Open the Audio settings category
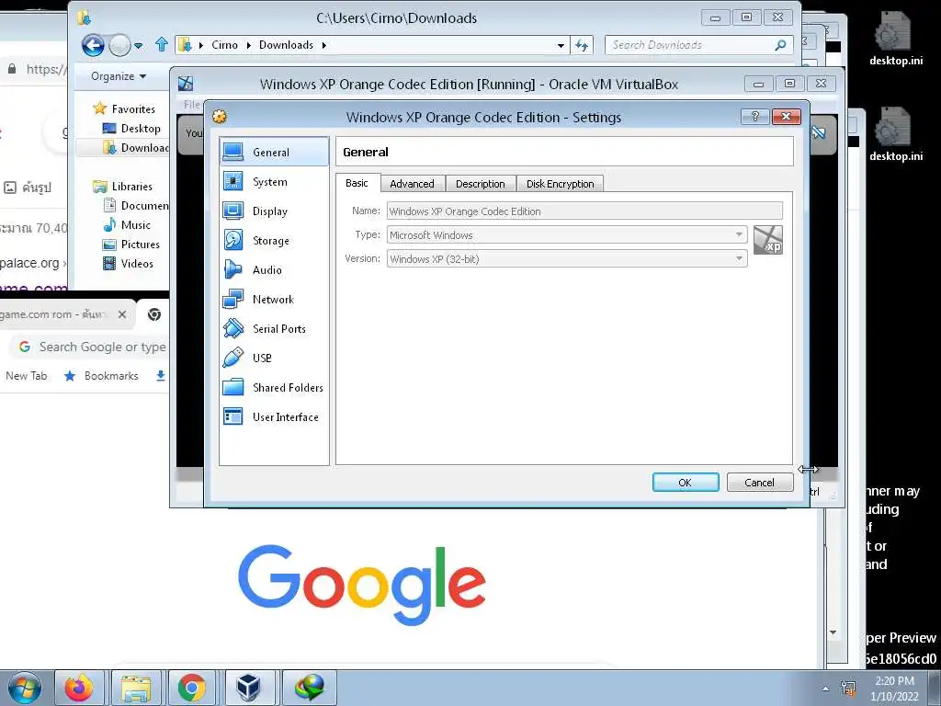Image resolution: width=941 pixels, height=706 pixels. pos(274,269)
